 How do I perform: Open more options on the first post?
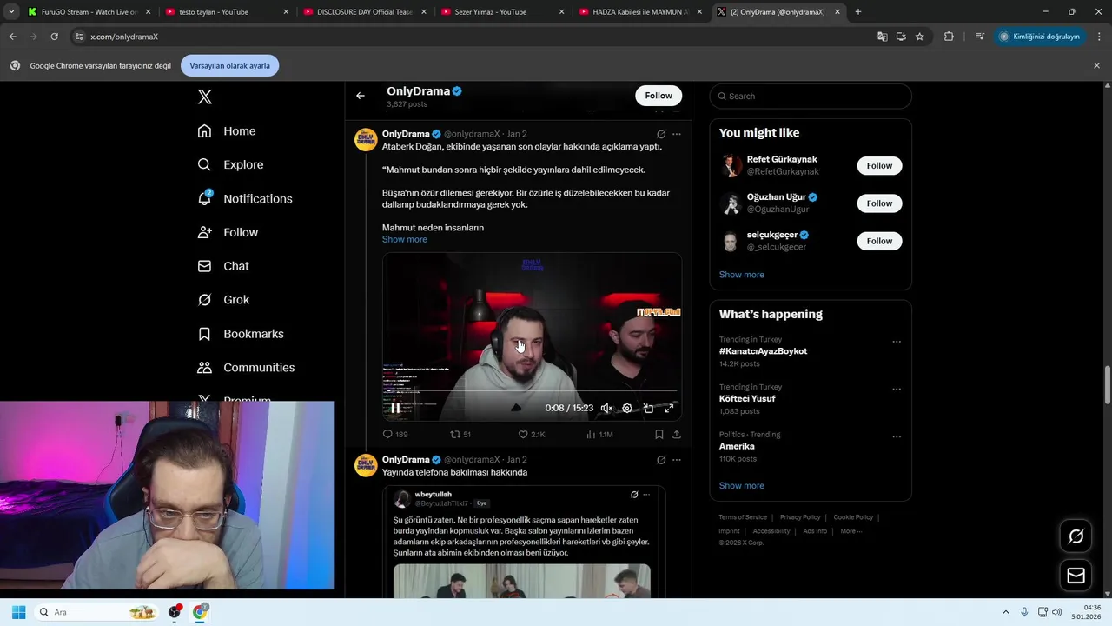pos(677,134)
